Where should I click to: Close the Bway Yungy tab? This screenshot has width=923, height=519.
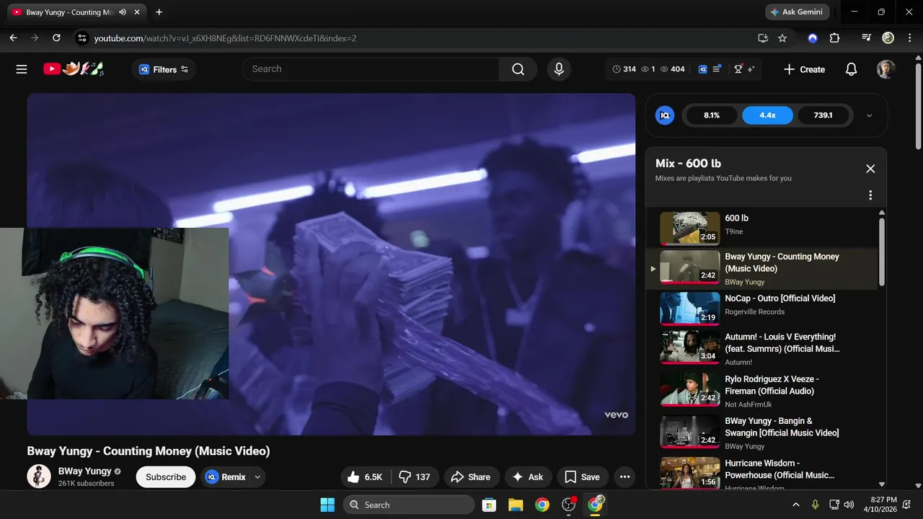[x=137, y=12]
